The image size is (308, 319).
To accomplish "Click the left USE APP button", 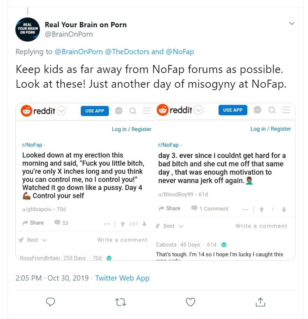I will [95, 111].
